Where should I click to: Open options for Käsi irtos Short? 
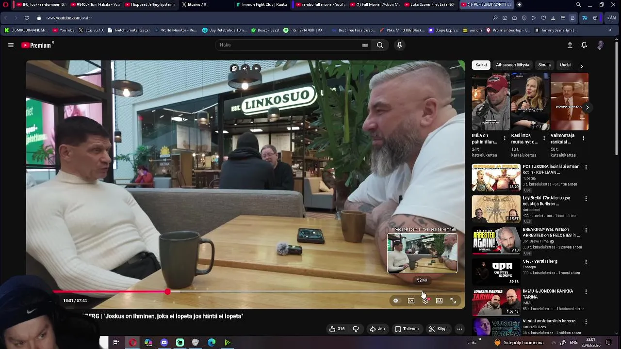(544, 138)
